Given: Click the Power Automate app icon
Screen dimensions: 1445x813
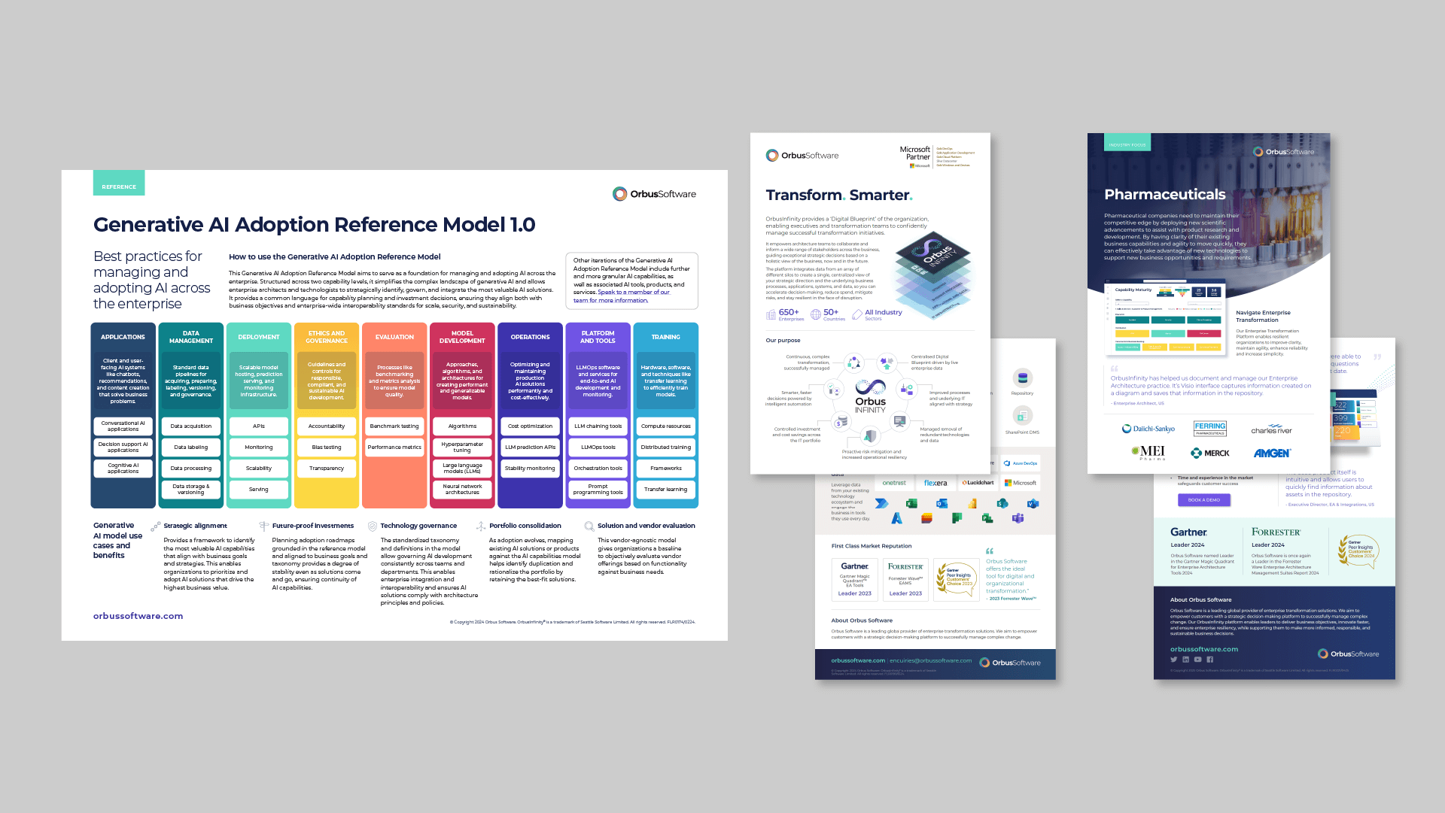Looking at the screenshot, I should click(881, 503).
